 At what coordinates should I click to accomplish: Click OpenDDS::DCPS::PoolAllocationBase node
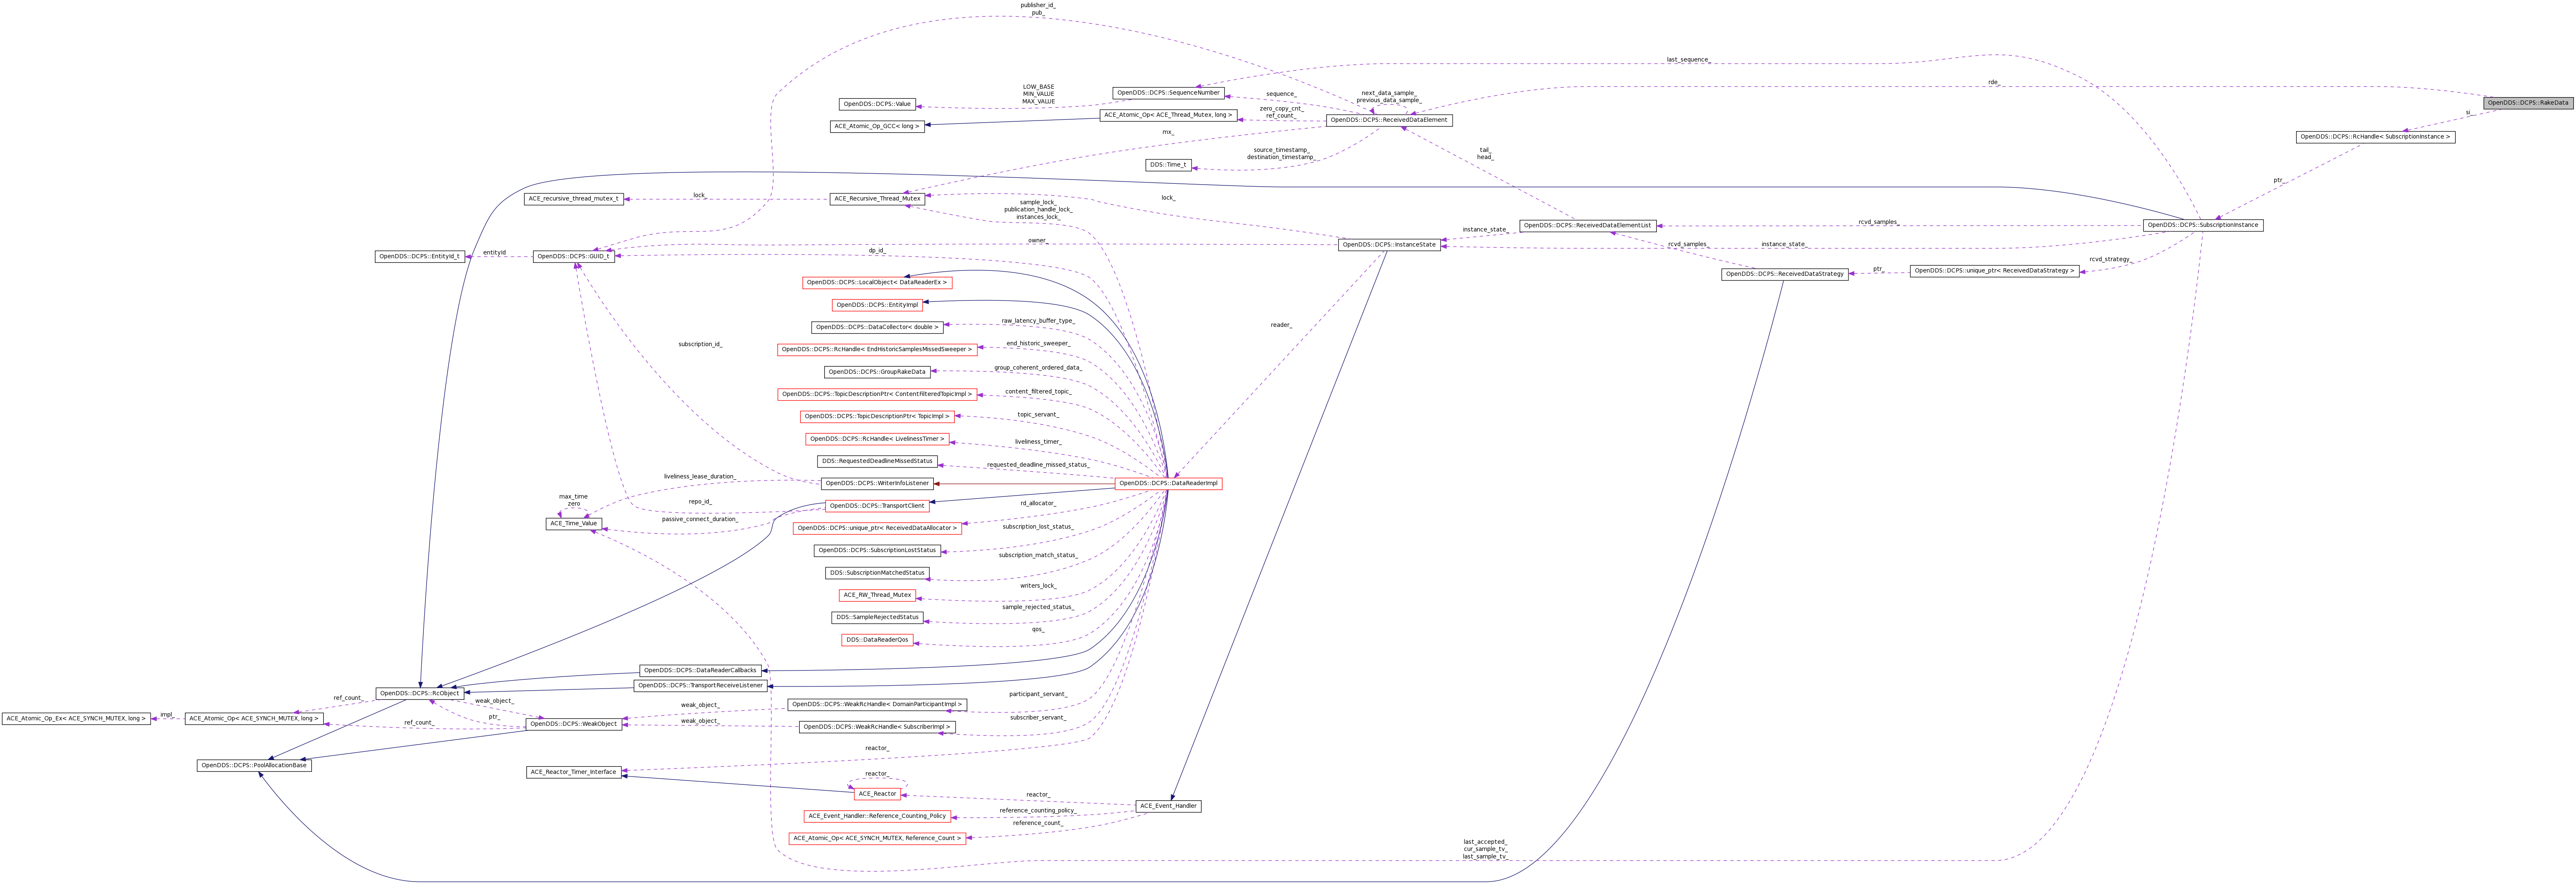tap(254, 765)
